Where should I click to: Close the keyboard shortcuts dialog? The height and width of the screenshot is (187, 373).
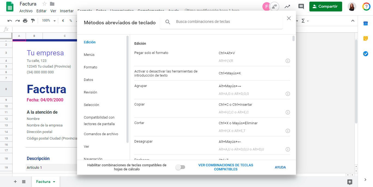click(x=289, y=18)
